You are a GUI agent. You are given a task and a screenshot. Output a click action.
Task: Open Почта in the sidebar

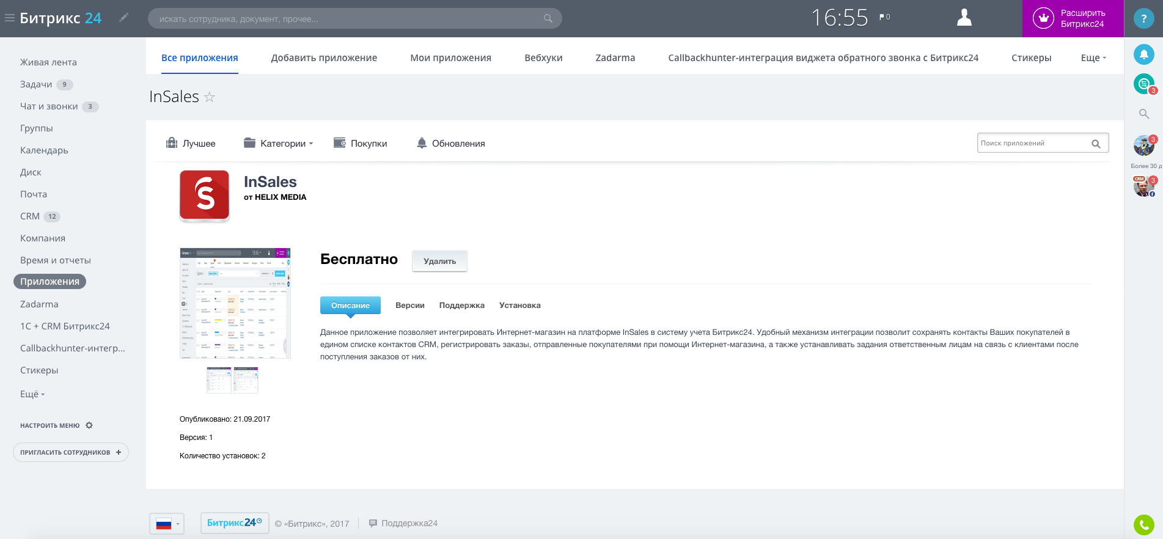(34, 194)
